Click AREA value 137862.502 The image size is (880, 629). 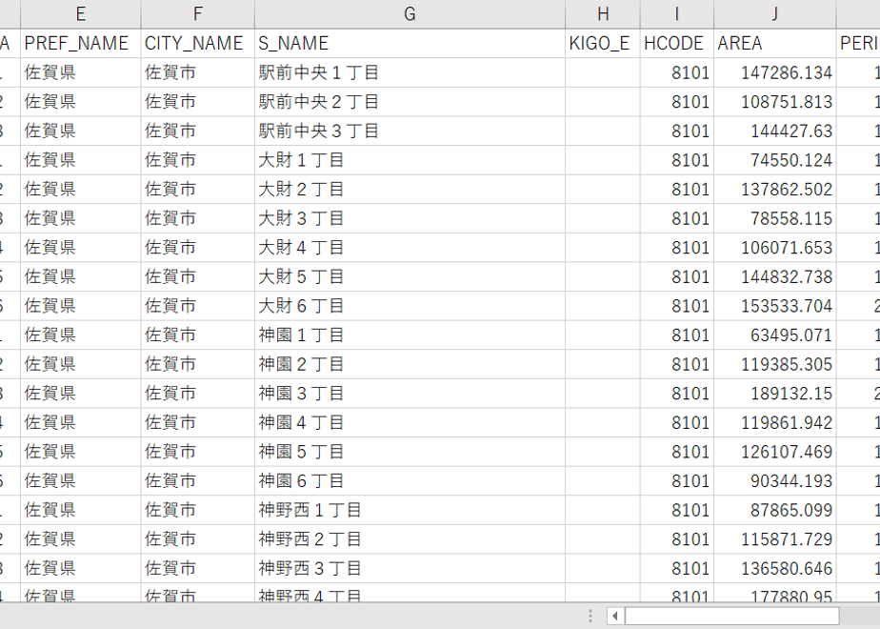[x=775, y=190]
